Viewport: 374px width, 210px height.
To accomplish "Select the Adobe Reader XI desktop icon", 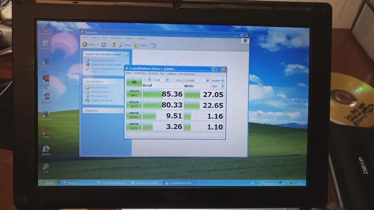I will [46, 82].
